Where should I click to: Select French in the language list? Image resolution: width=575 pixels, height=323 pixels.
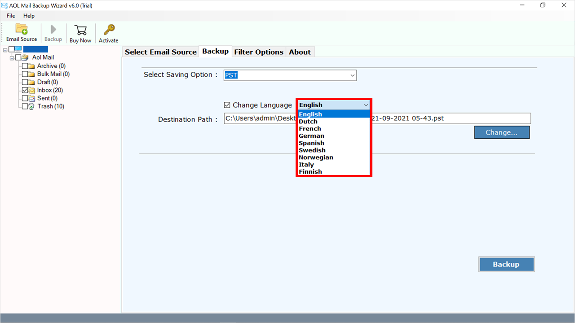334,129
